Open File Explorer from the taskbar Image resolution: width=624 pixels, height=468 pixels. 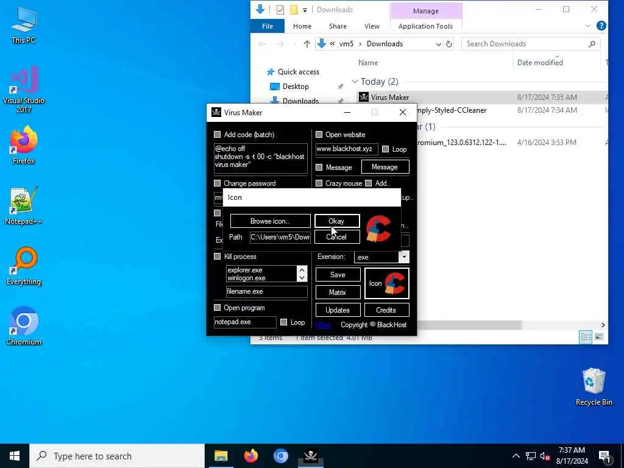(x=221, y=456)
